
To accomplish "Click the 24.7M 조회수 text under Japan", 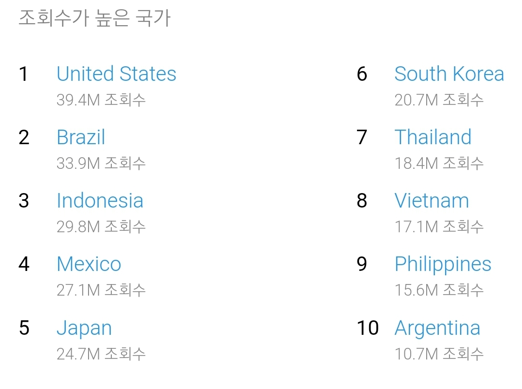I will coord(101,354).
